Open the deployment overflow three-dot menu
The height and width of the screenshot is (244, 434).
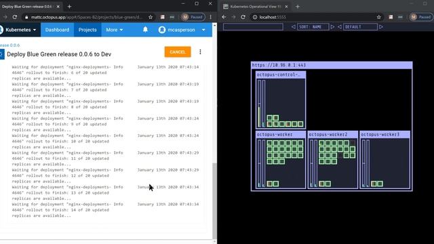coord(200,52)
